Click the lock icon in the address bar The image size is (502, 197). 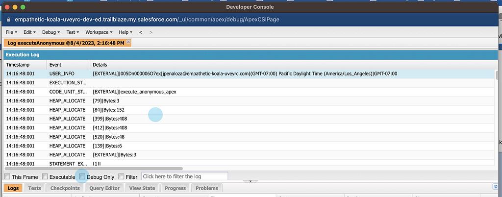tap(8, 19)
